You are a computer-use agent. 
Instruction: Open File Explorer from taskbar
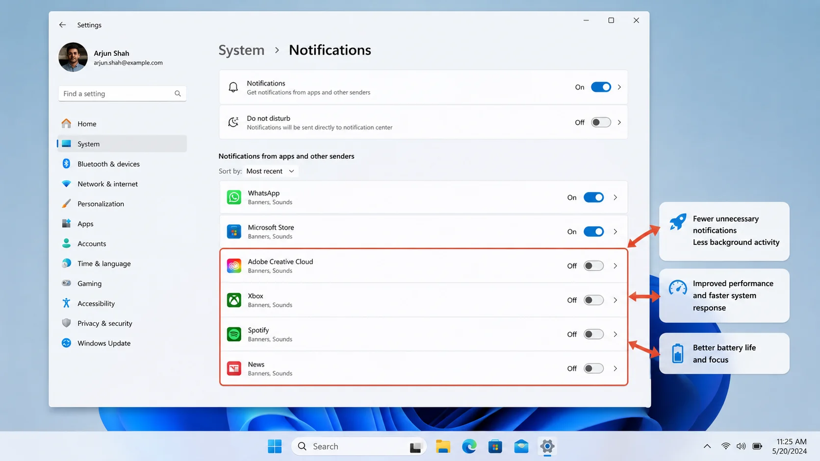(443, 446)
